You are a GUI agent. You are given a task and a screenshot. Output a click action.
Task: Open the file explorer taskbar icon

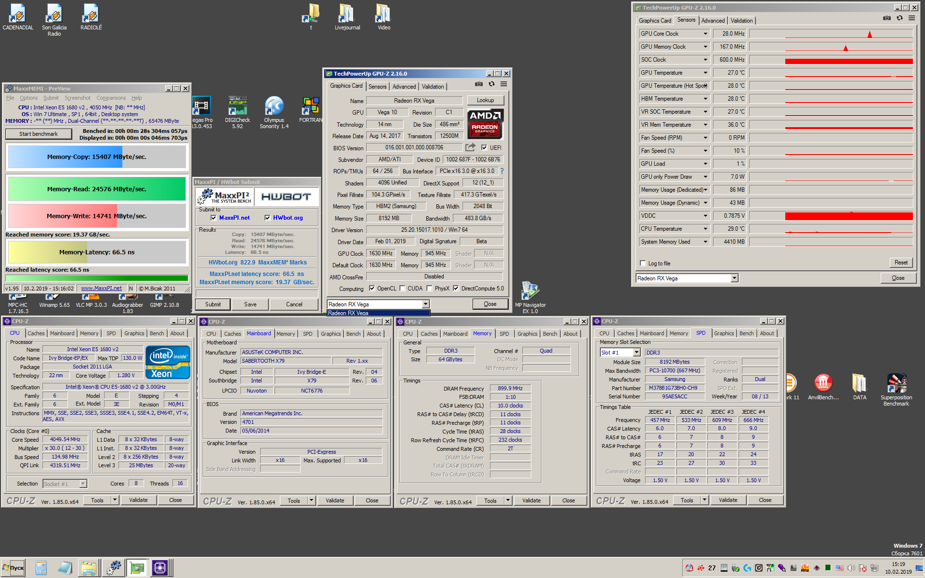point(88,568)
